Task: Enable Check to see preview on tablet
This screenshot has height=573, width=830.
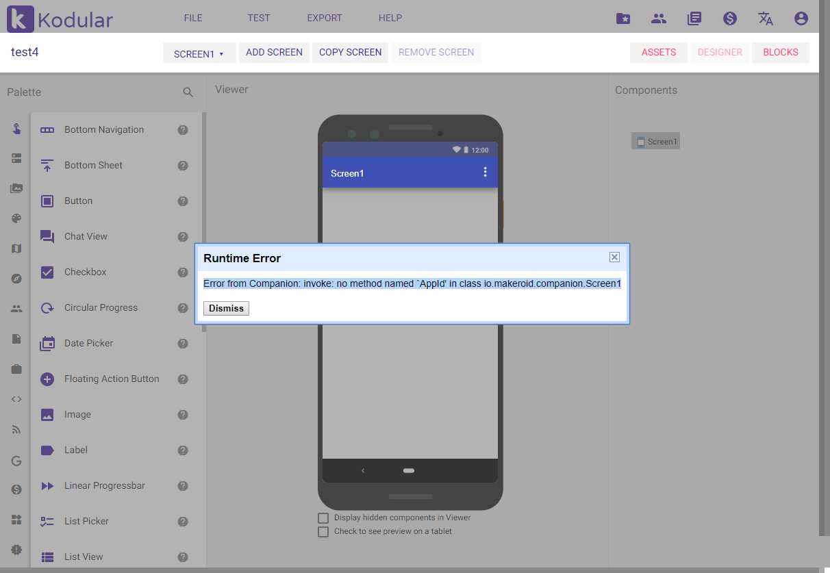Action: coord(323,532)
